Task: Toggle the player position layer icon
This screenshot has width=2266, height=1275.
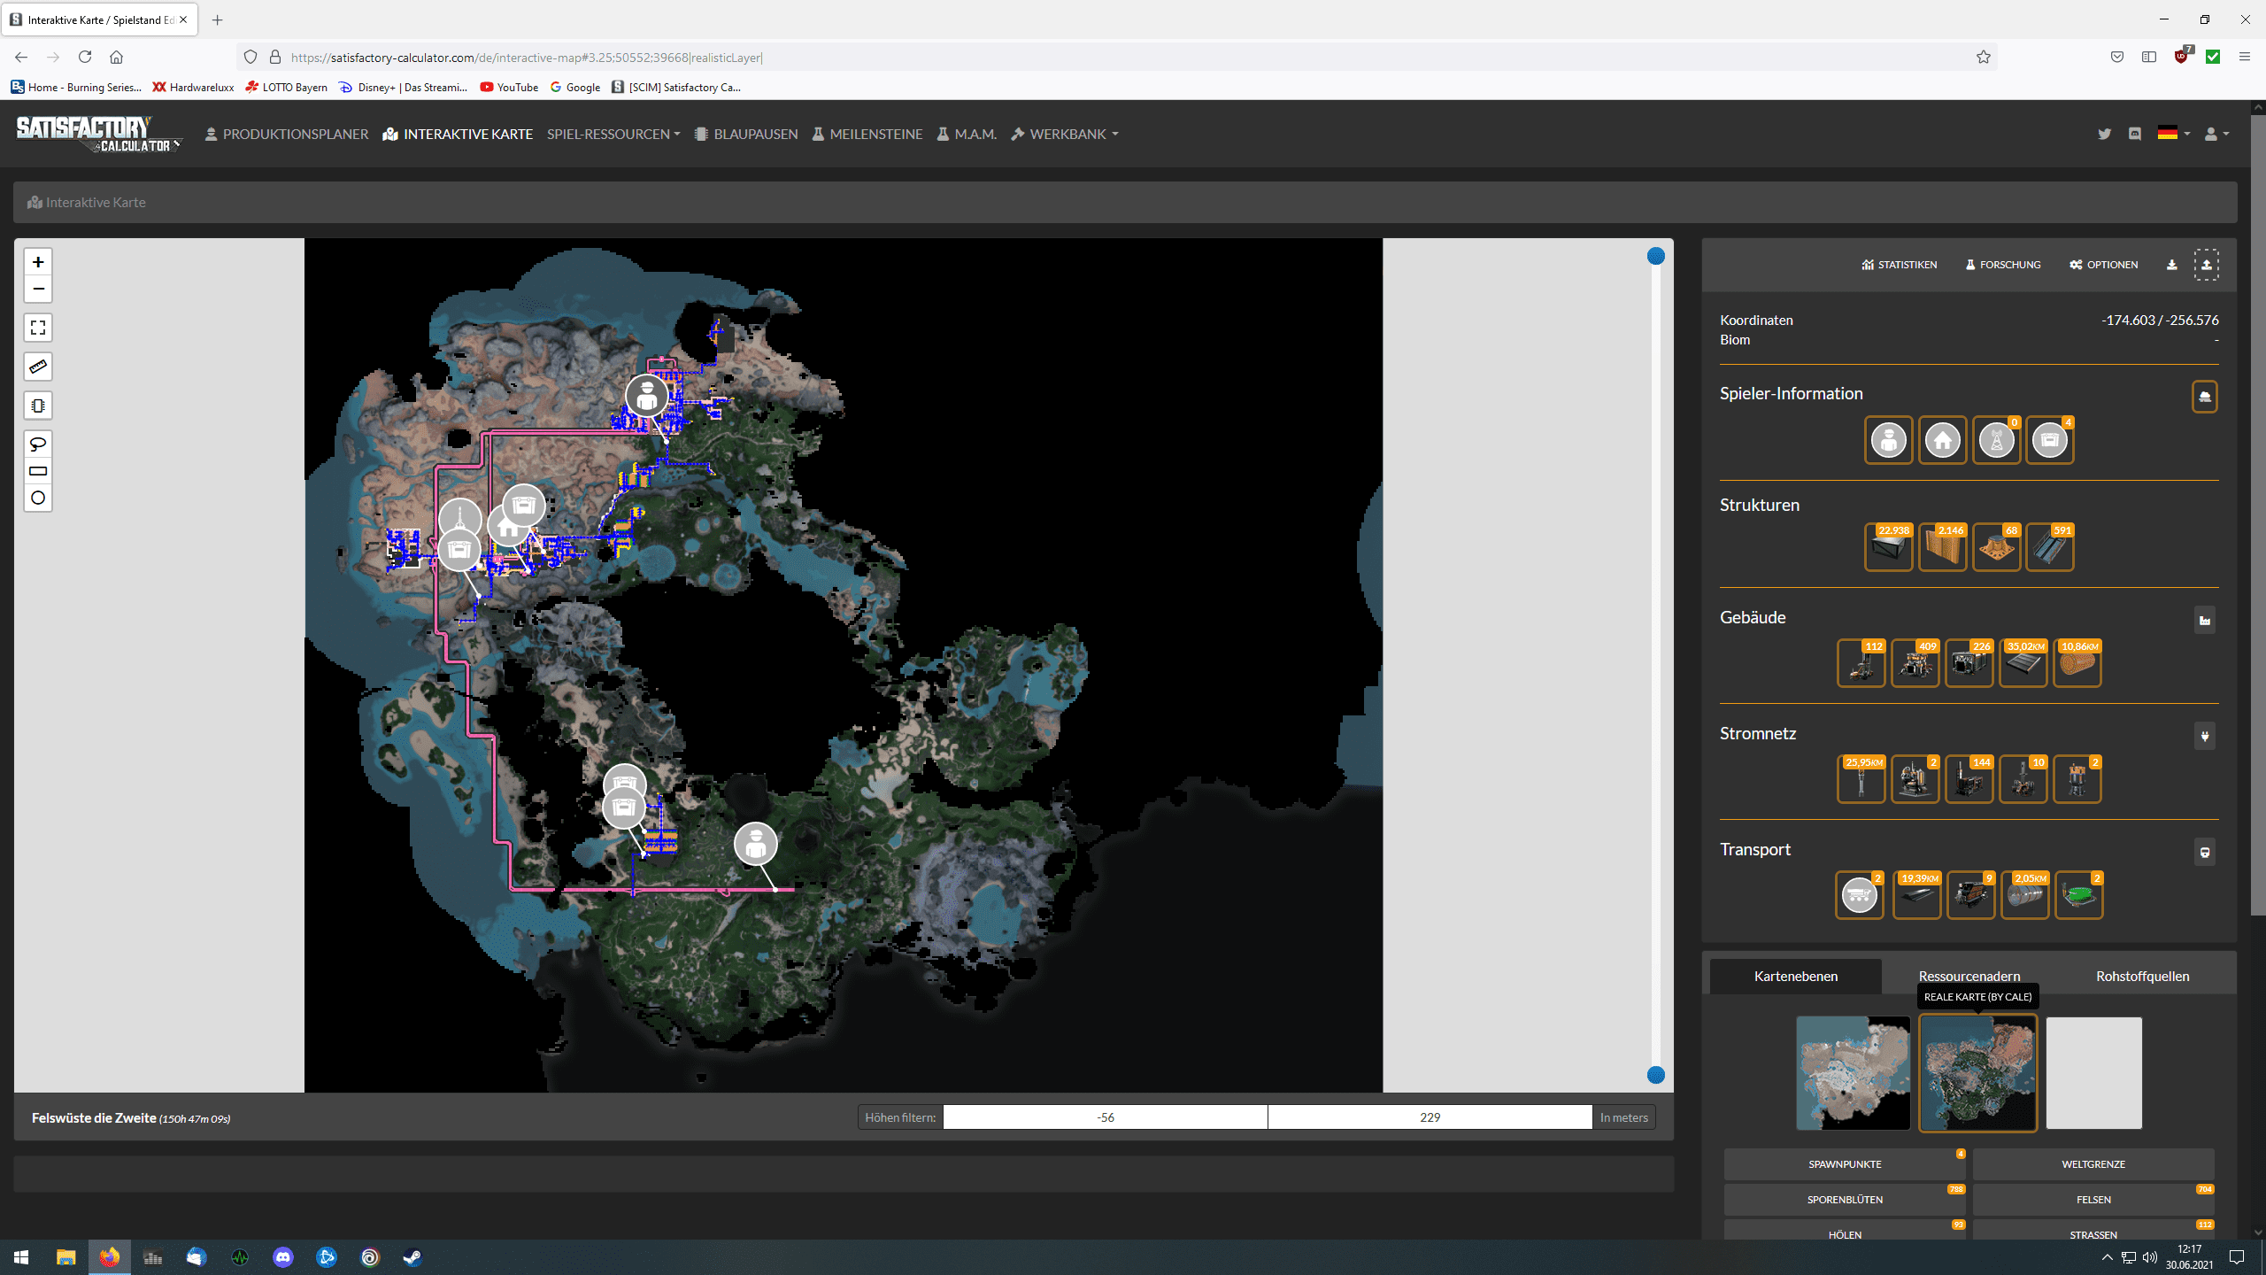Action: point(1888,440)
